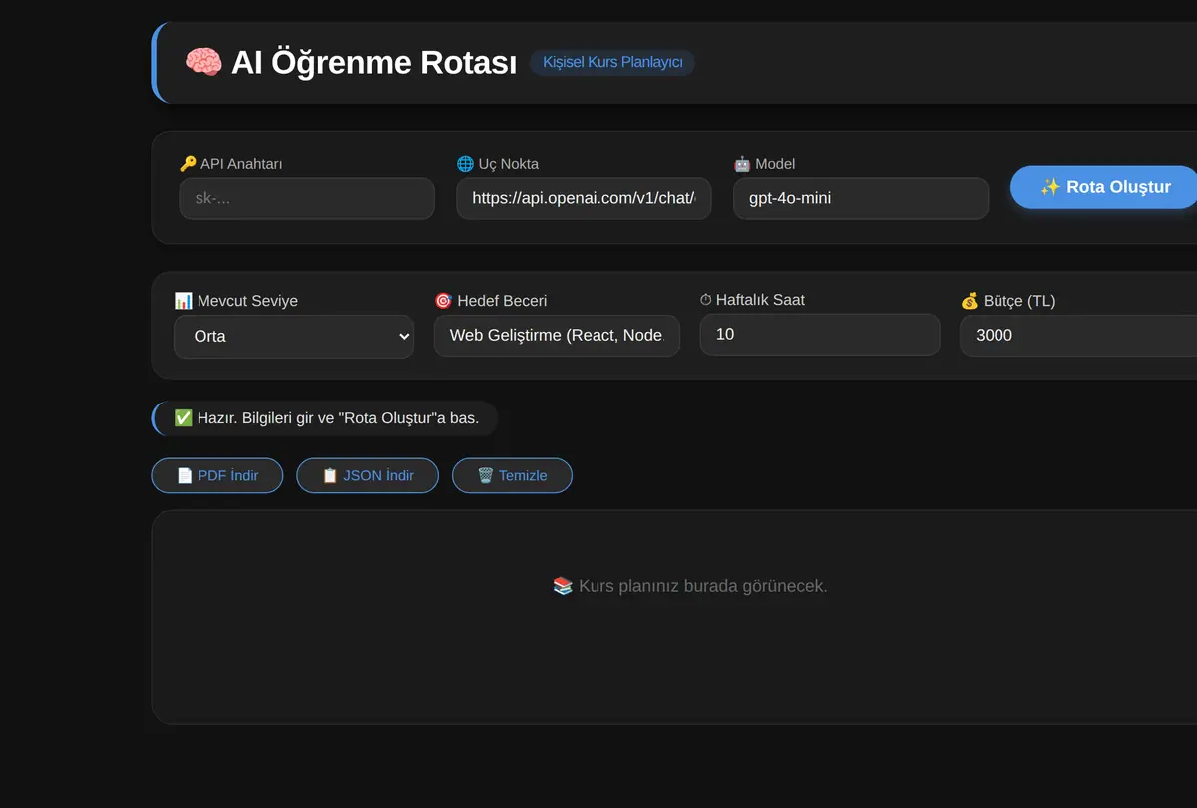
Task: Click the Uç Nokta URL field
Action: click(x=584, y=198)
